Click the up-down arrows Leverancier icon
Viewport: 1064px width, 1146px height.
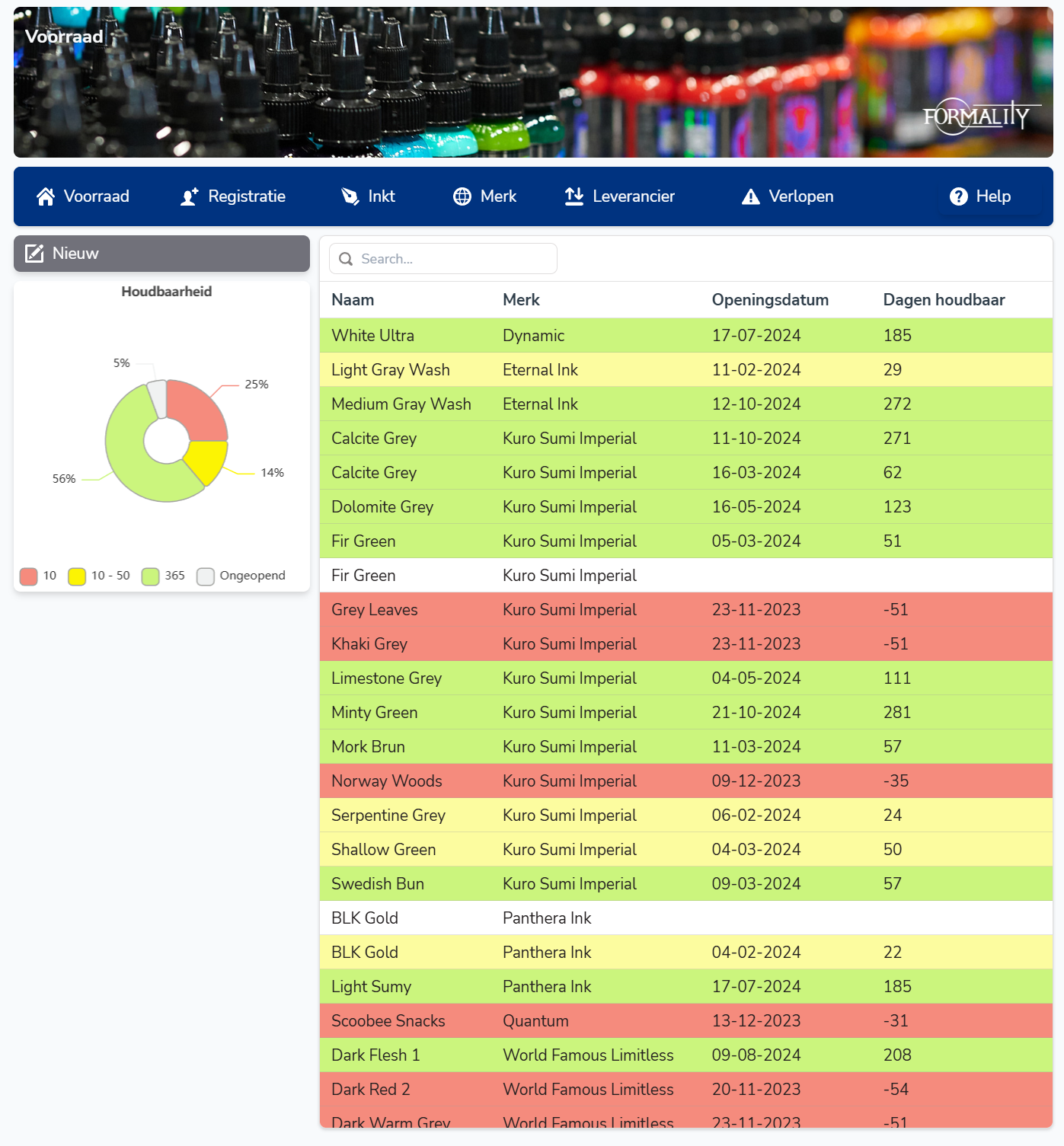pyautogui.click(x=574, y=196)
